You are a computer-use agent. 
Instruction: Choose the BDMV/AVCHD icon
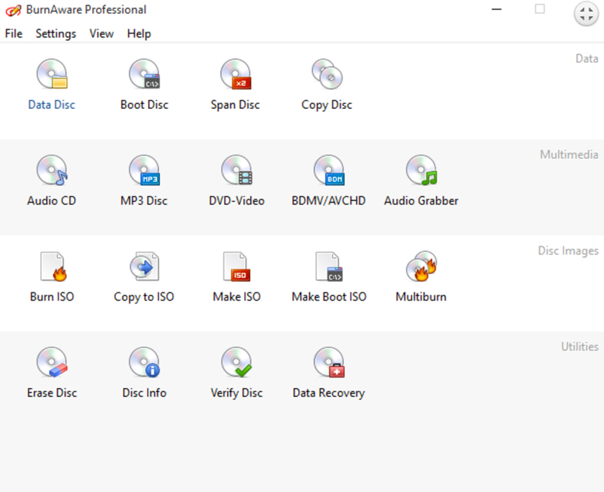tap(328, 171)
